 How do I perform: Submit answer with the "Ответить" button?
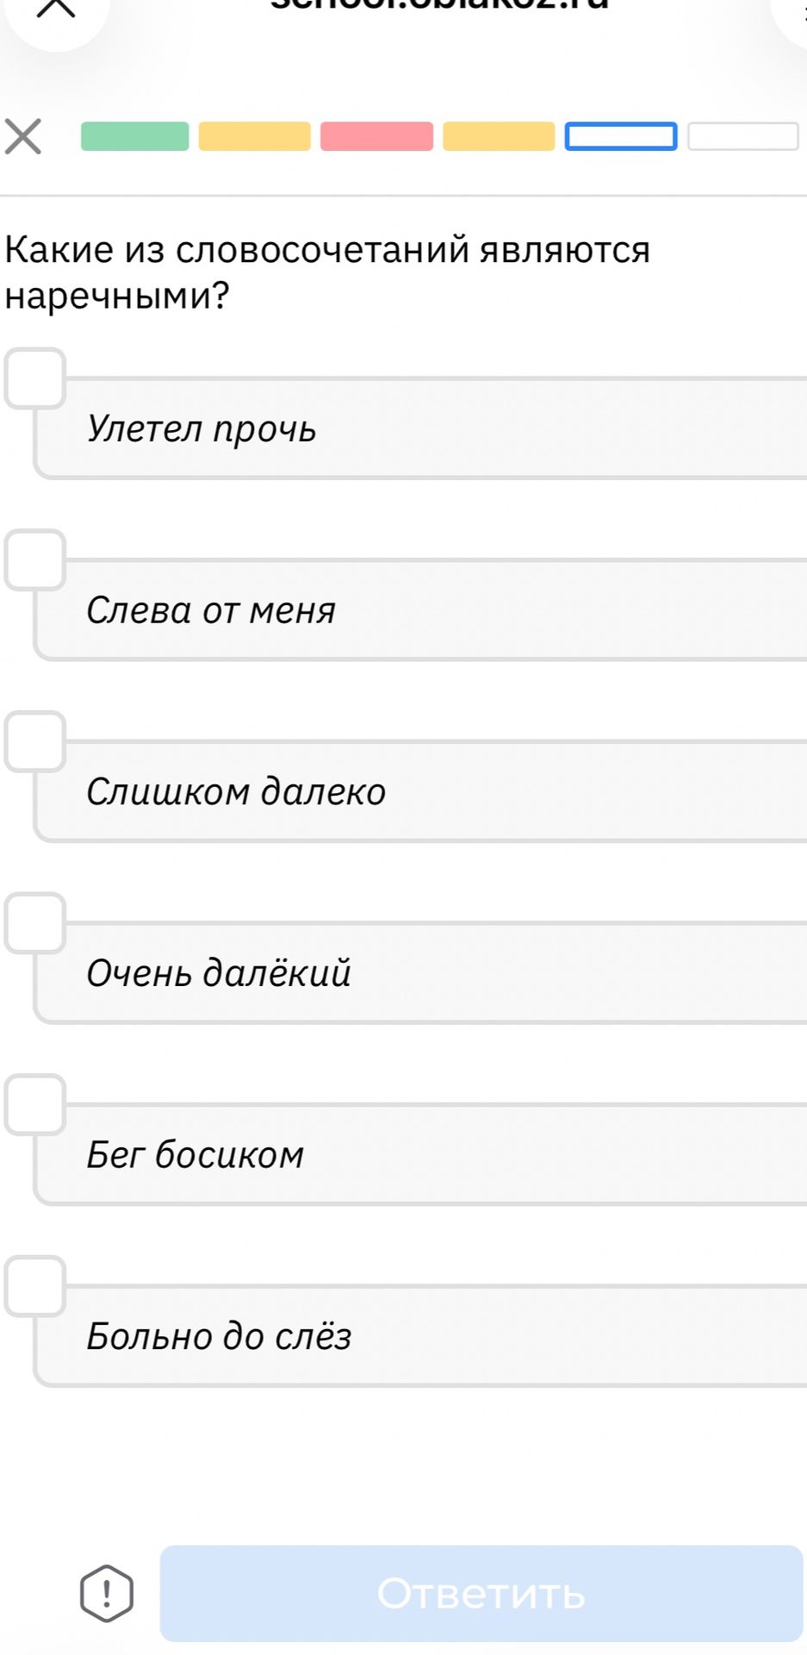481,1593
